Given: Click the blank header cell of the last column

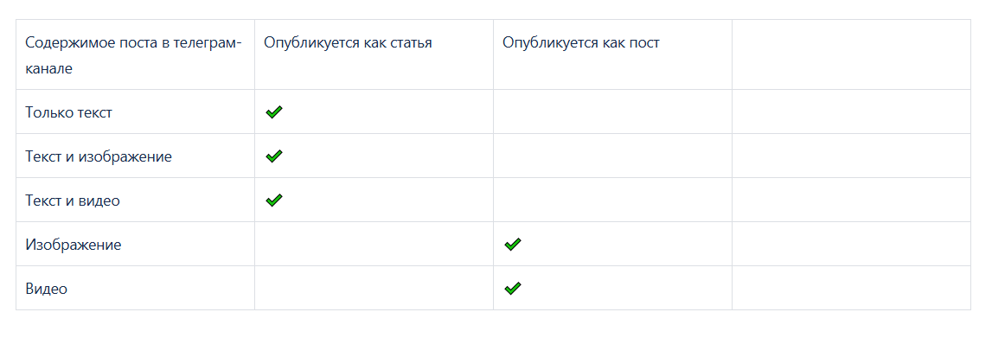Looking at the screenshot, I should pyautogui.click(x=851, y=54).
